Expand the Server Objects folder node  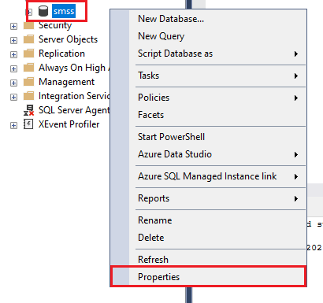coord(13,40)
